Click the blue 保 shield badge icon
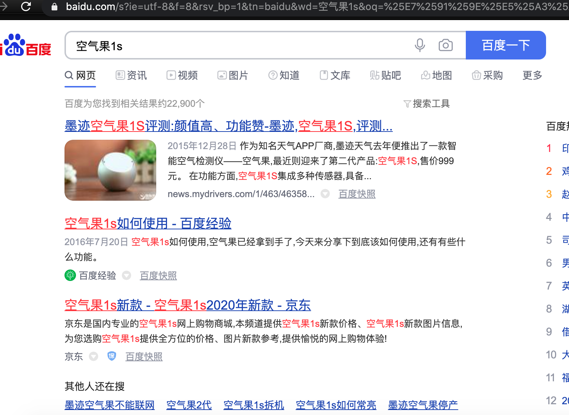Viewport: 569px width, 415px height. click(x=112, y=356)
